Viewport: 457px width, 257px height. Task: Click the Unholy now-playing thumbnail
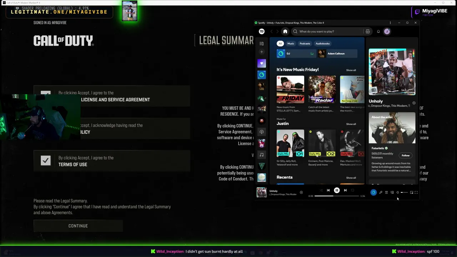coord(262,192)
